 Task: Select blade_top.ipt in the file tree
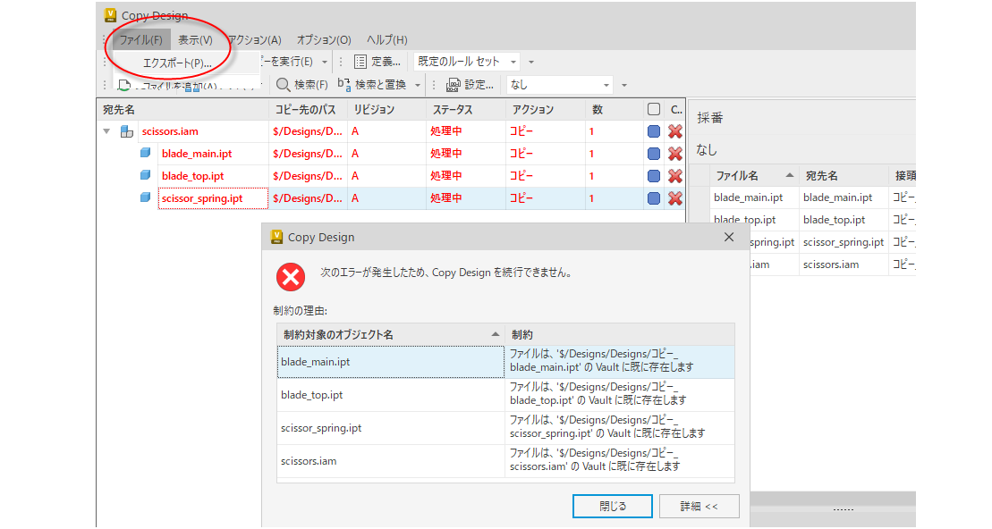[x=193, y=176]
